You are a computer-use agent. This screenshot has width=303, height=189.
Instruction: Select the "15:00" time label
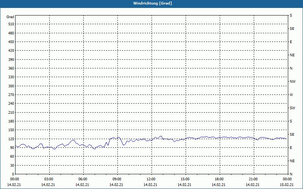(x=185, y=179)
